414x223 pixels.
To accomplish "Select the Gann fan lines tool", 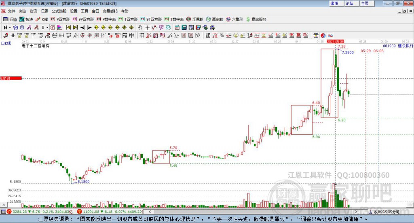I will (149, 35).
